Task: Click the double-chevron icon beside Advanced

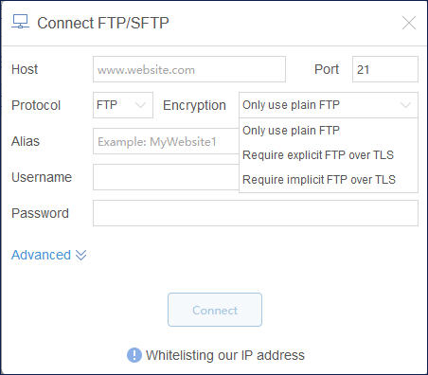Action: tap(80, 255)
